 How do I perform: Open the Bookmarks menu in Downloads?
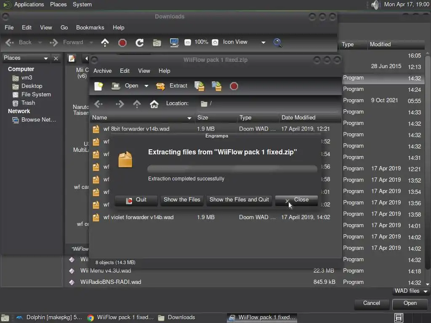pyautogui.click(x=90, y=28)
